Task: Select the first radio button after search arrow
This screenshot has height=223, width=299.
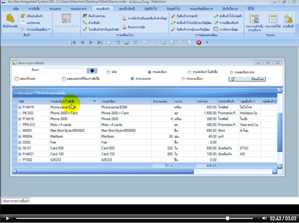Action: pyautogui.click(x=108, y=72)
